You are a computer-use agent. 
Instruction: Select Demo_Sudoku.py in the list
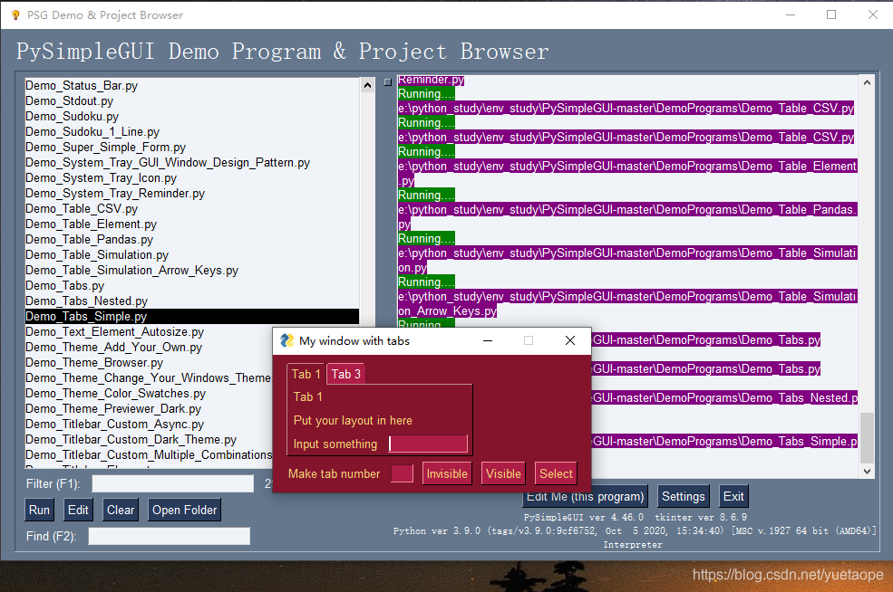[x=192, y=117]
